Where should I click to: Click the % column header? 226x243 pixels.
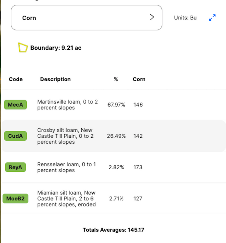point(116,79)
